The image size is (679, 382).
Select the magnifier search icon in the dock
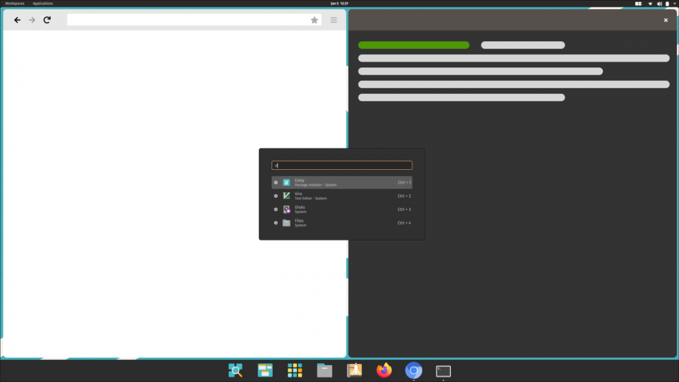pyautogui.click(x=235, y=371)
